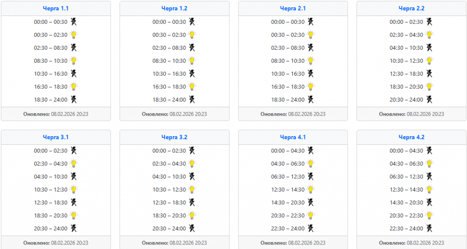
Task: Select the Черга 2.1 heading
Action: [293, 8]
